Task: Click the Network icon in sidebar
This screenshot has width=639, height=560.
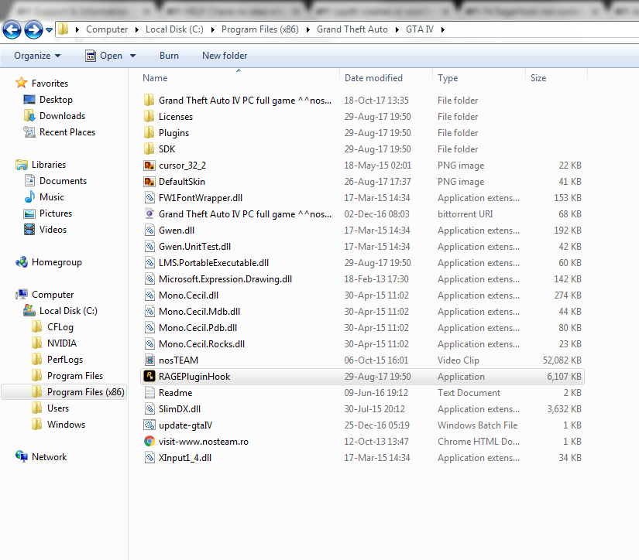Action: point(21,456)
